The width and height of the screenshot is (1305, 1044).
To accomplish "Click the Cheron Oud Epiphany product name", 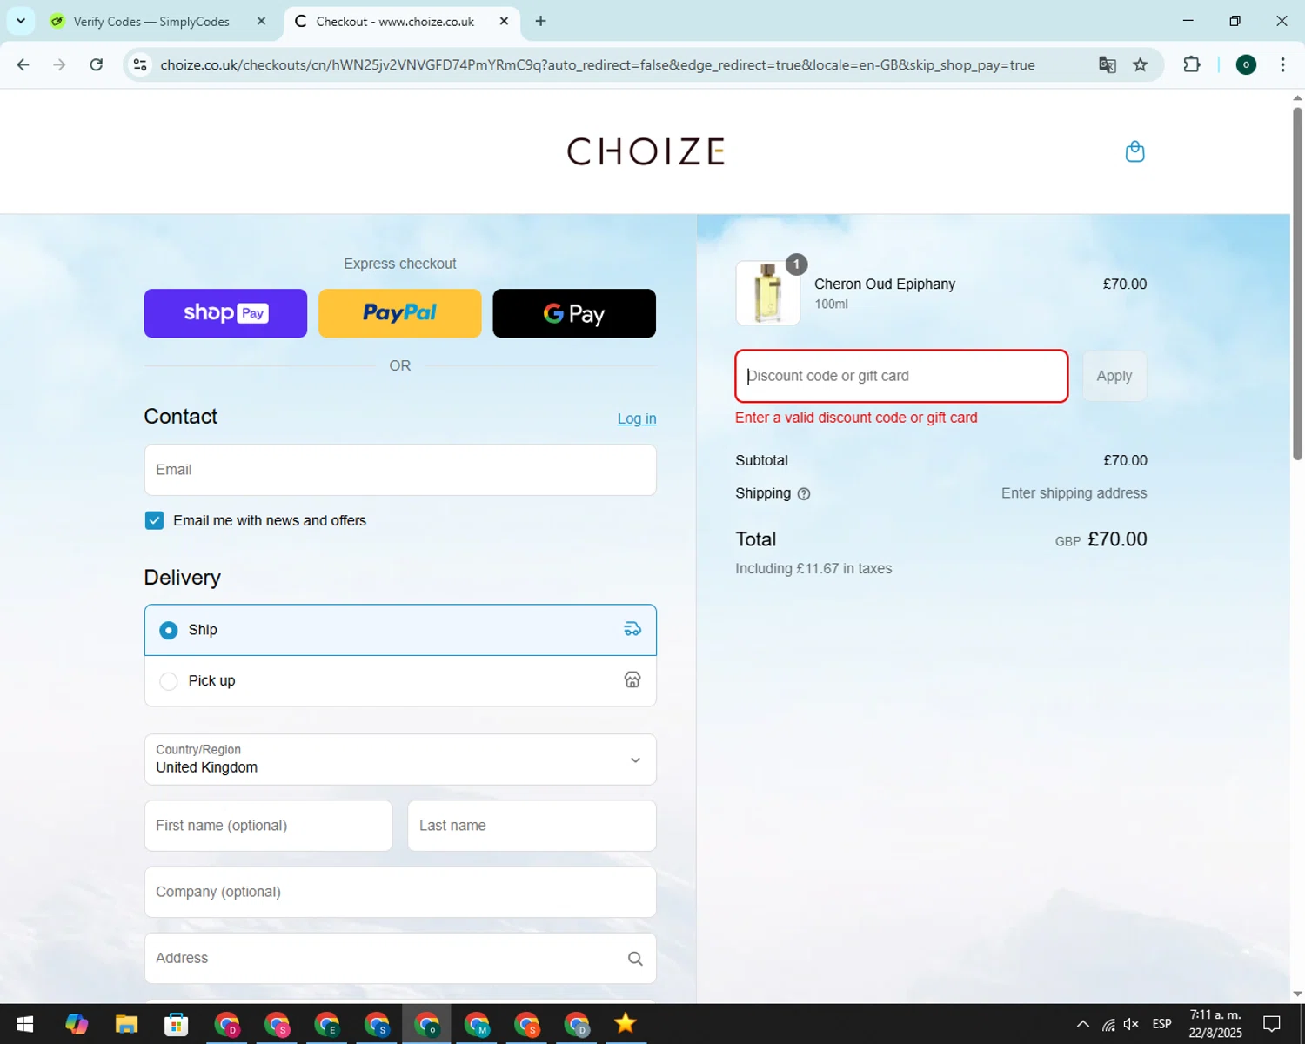I will pos(885,284).
